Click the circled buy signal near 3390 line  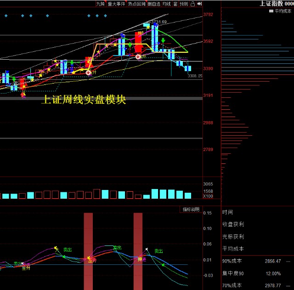pos(138,56)
